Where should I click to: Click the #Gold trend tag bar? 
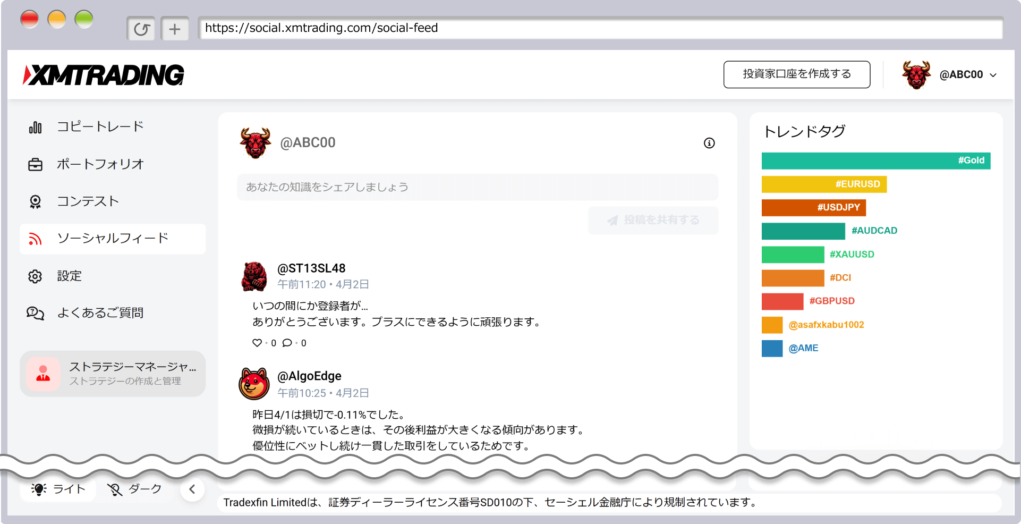[x=875, y=160]
